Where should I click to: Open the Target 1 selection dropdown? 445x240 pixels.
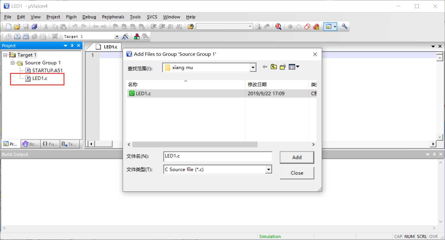[117, 36]
